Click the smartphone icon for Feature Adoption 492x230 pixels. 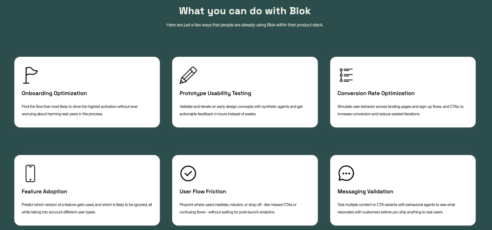(30, 173)
